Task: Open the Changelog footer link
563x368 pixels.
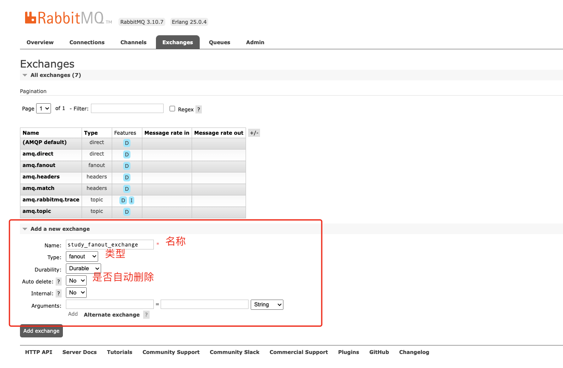Action: [x=414, y=352]
